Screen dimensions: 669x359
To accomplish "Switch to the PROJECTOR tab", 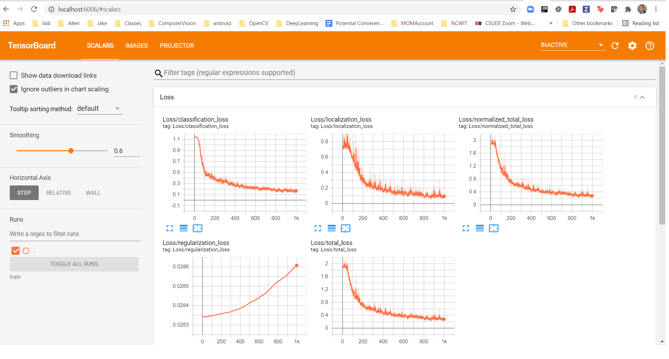I will (177, 46).
